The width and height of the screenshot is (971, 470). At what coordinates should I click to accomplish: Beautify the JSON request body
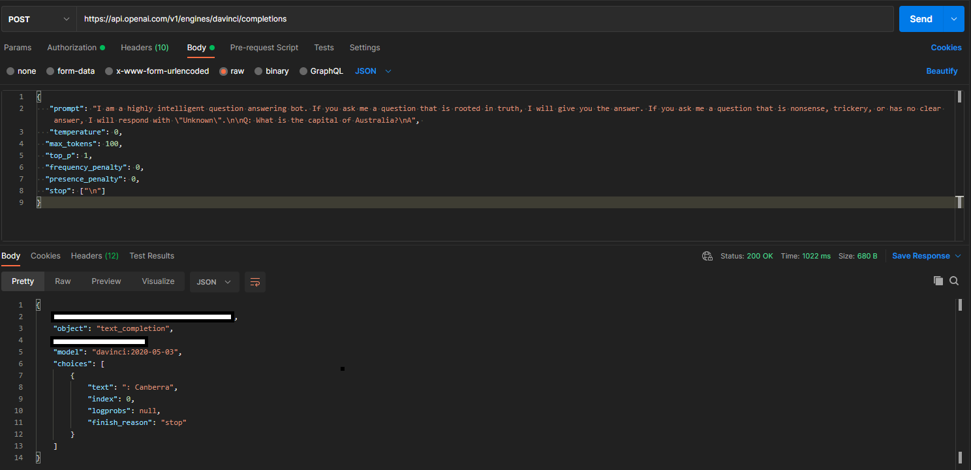tap(942, 70)
